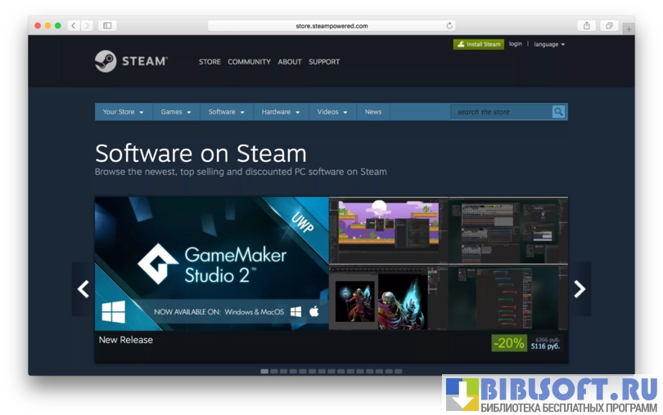Viewport: 663px width, 415px height.
Task: Show all tabs in Safari
Action: click(609, 25)
